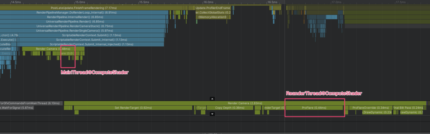Select main thread Render Camera (0.48ms) bar
Viewport: 430px width, 134px height.
(x=53, y=49)
